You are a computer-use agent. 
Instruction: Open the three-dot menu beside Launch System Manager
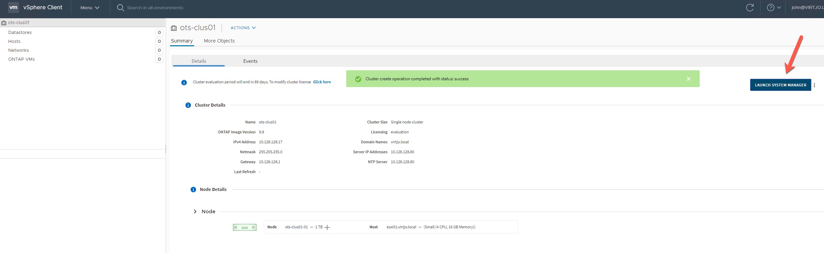tap(814, 85)
